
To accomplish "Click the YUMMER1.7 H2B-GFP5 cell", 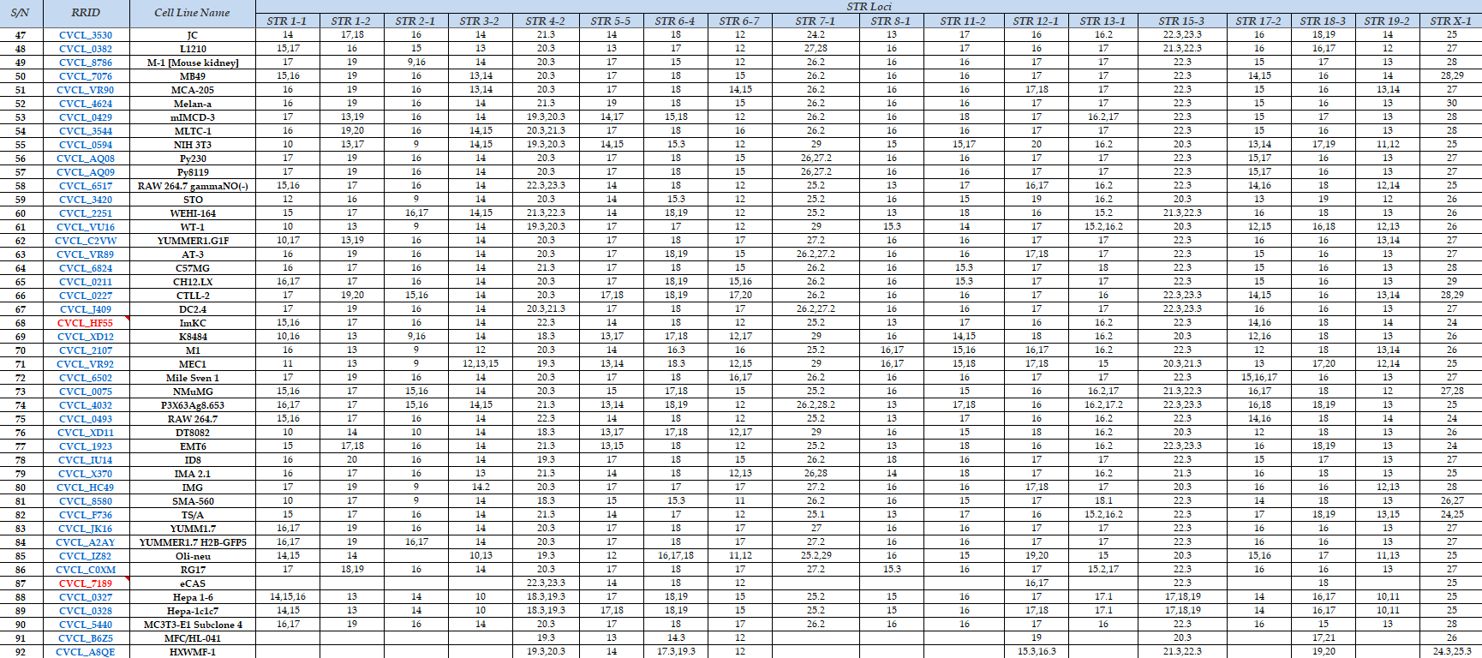I will click(193, 542).
